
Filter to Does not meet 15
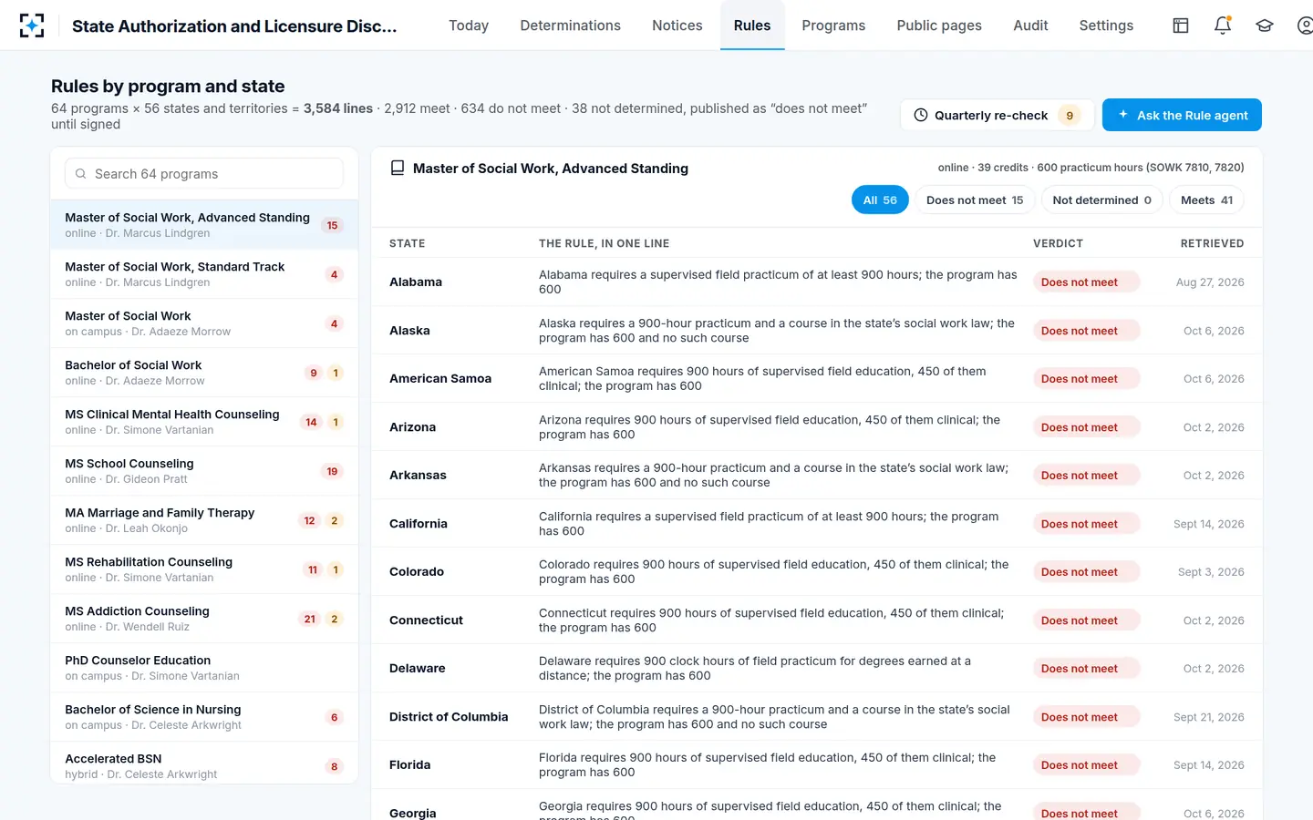coord(975,200)
